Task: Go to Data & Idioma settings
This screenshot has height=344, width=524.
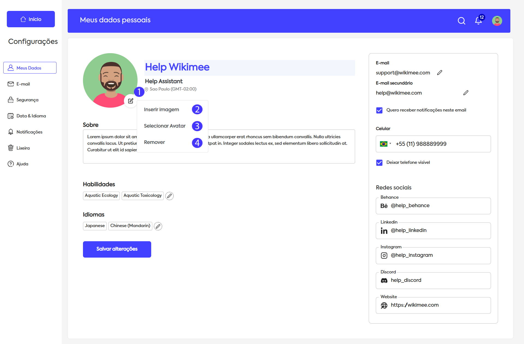Action: click(x=31, y=116)
